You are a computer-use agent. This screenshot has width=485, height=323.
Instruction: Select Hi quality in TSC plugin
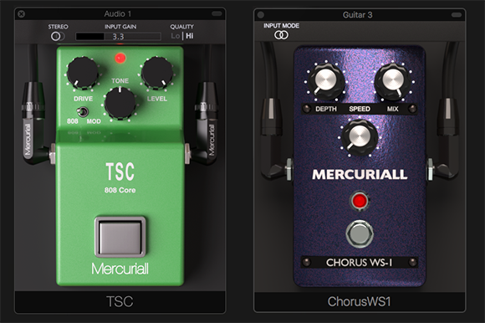[x=190, y=36]
